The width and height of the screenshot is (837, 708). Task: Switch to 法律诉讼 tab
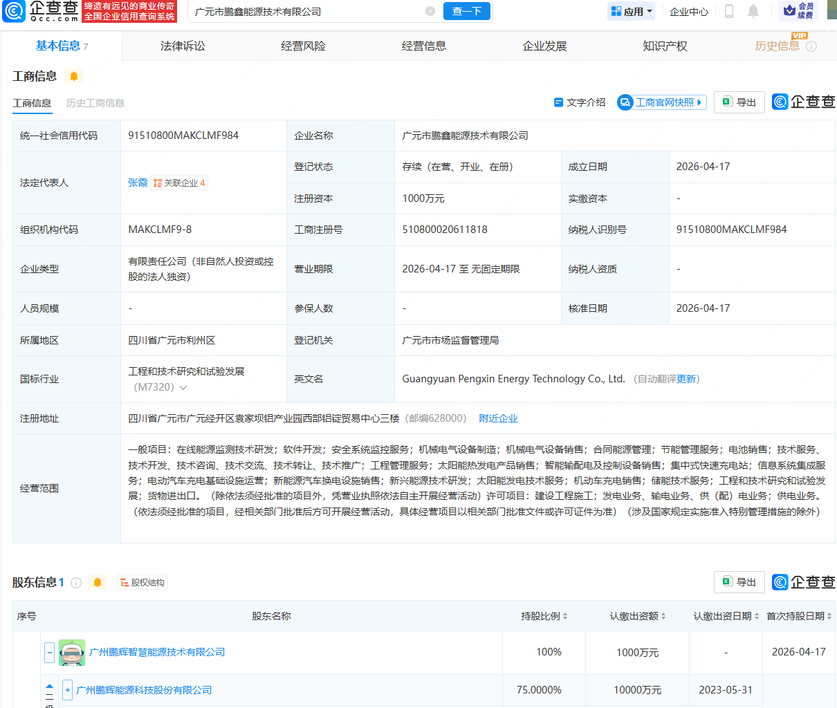[x=183, y=46]
